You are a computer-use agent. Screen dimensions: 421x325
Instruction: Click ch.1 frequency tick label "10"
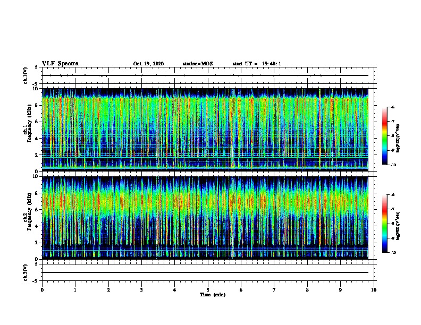(36, 89)
